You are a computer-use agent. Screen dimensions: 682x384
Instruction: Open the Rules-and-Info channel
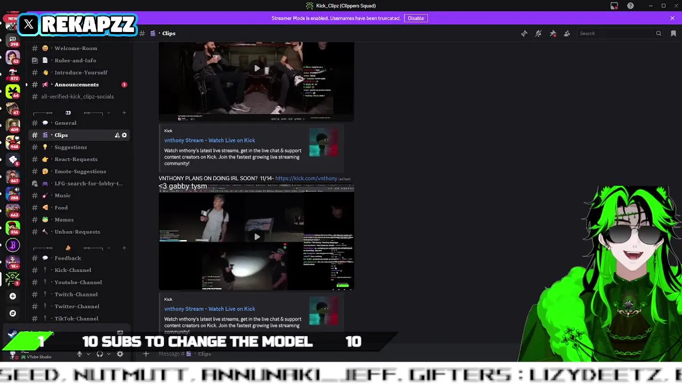coord(79,60)
